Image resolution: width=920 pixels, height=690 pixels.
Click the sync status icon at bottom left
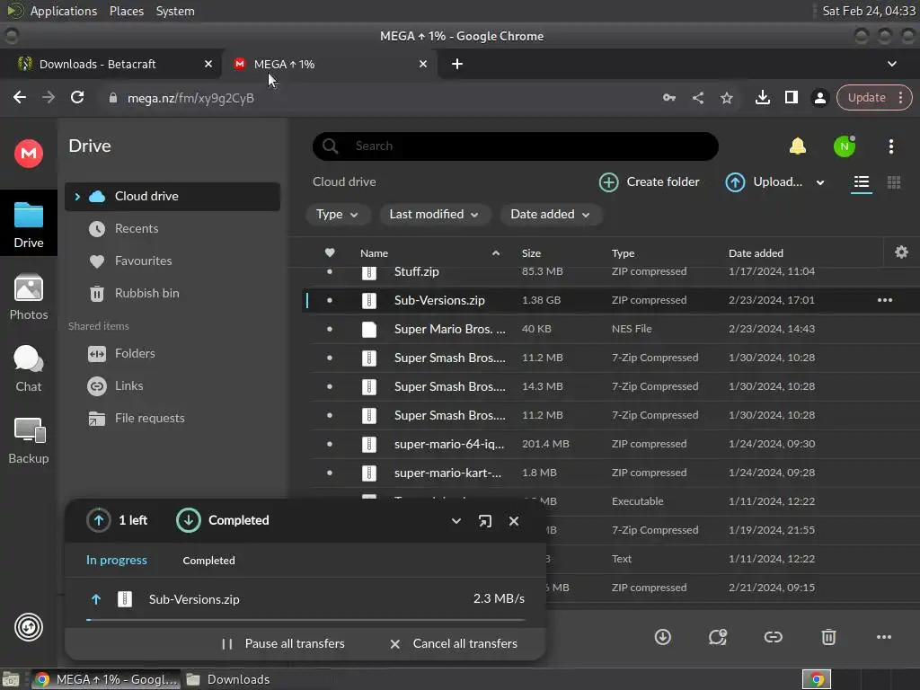(28, 627)
